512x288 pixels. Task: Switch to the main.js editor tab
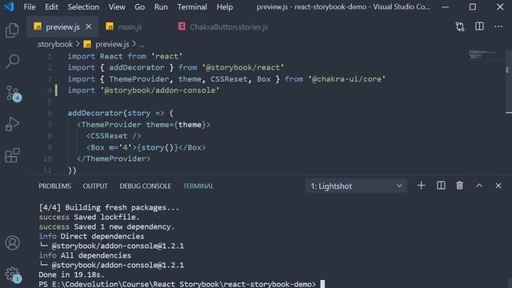coord(130,26)
